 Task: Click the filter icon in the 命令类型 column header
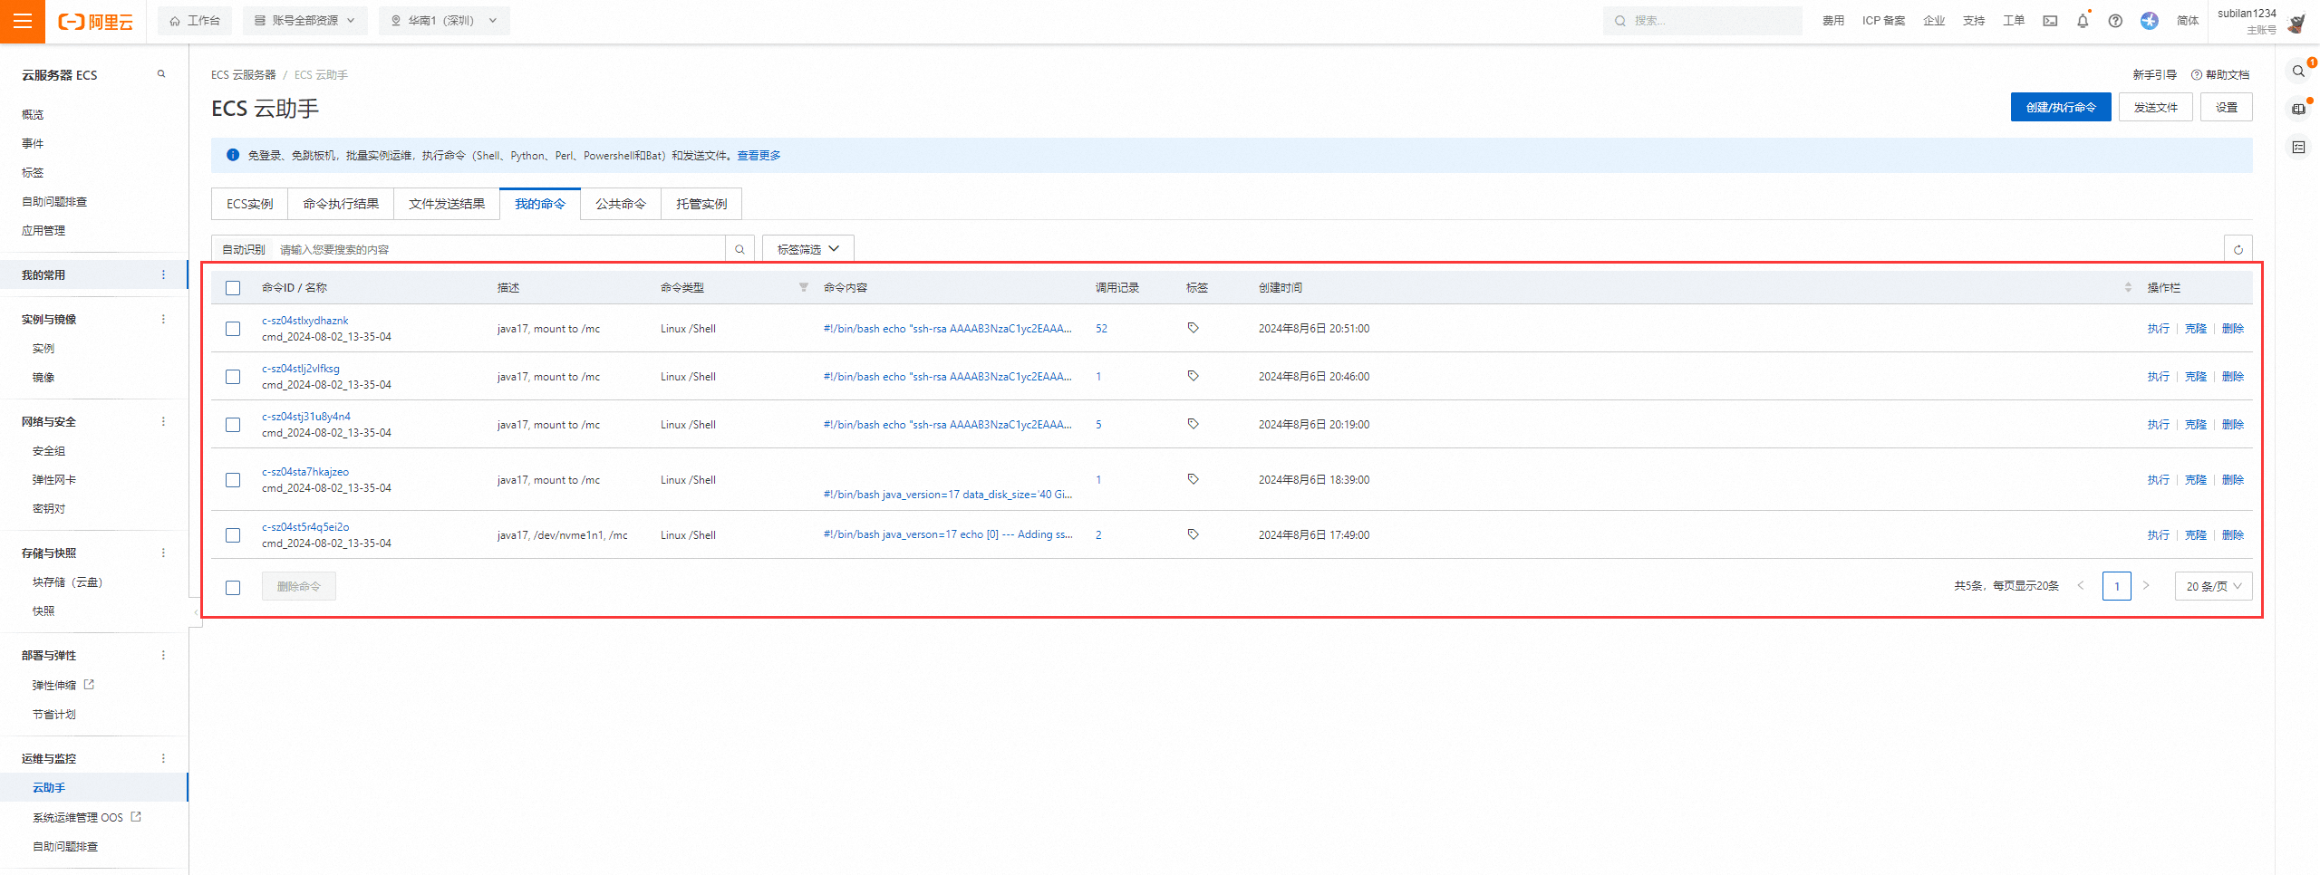803,287
